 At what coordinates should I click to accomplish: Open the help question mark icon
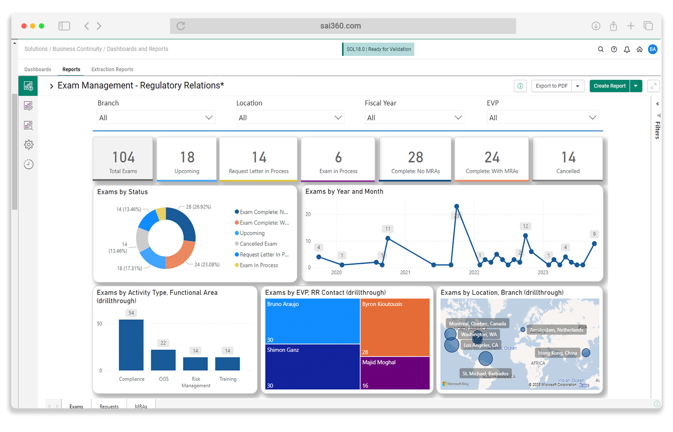(614, 49)
